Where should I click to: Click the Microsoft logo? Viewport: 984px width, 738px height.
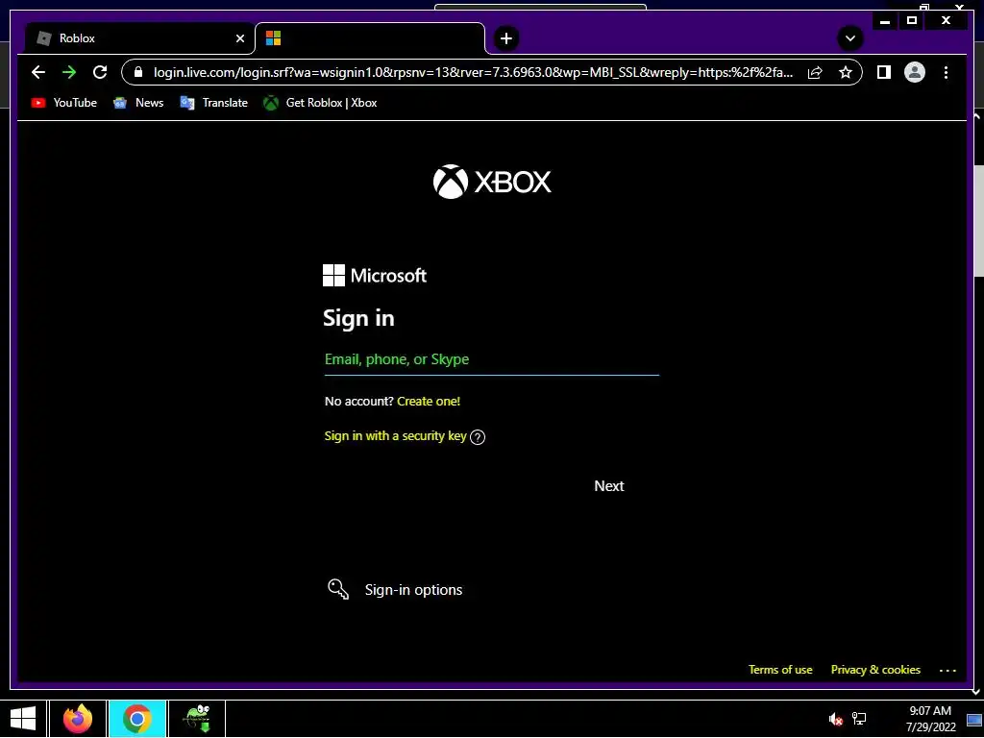point(375,275)
